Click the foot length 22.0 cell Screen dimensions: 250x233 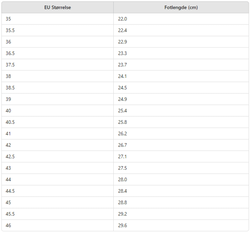122,19
